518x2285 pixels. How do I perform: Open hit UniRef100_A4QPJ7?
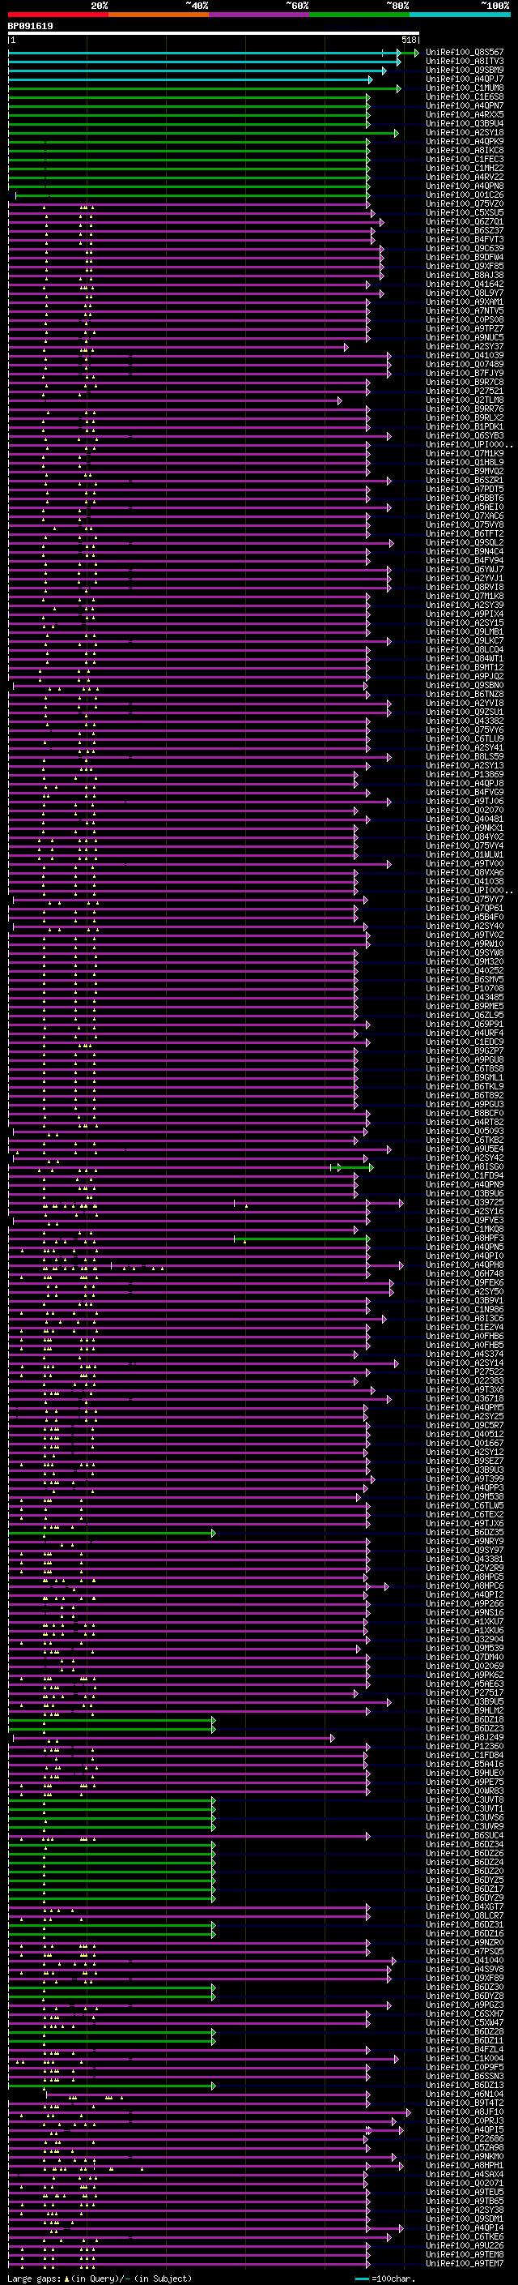coord(465,79)
